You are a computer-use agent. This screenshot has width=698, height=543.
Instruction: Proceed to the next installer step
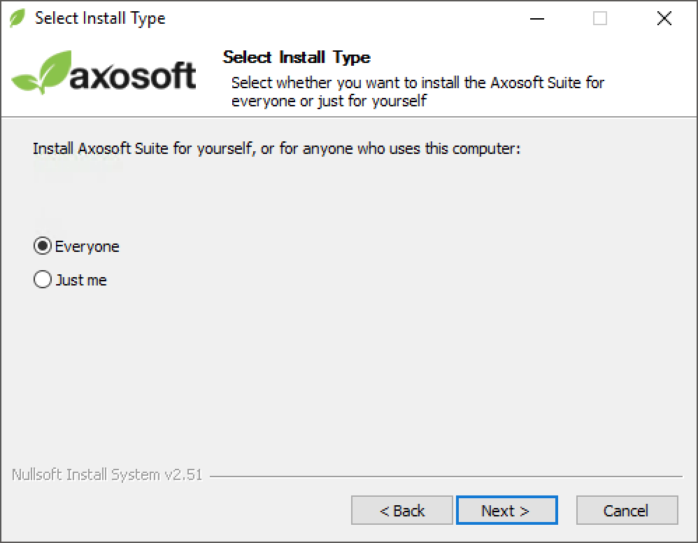(x=506, y=510)
